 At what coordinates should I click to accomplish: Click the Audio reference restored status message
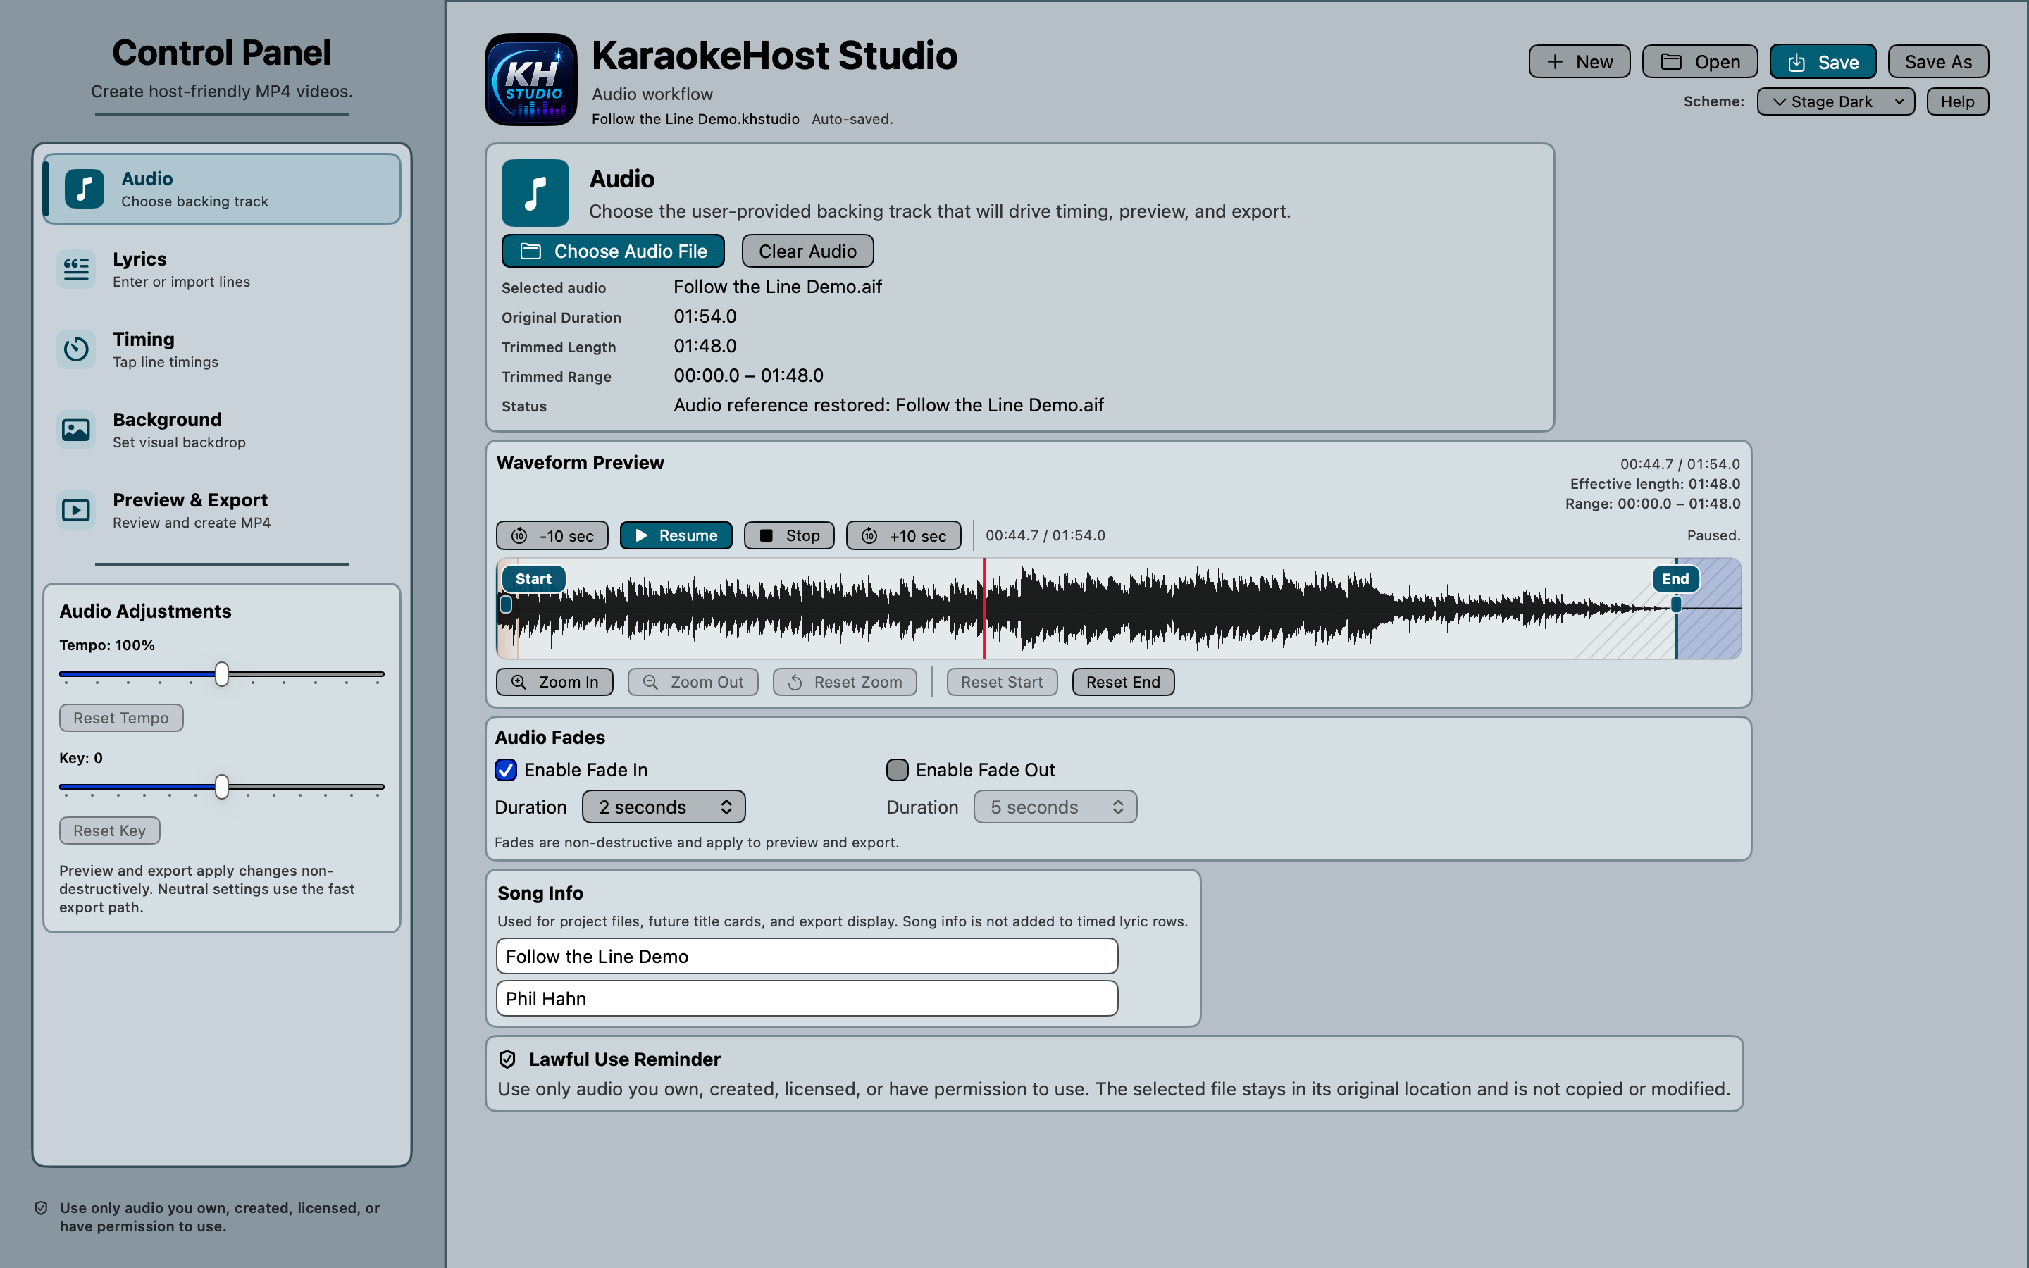[888, 405]
